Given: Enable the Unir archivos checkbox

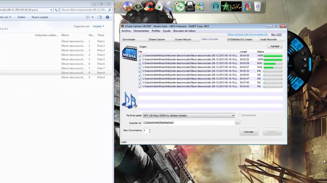Looking at the screenshot, I should pos(240,115).
